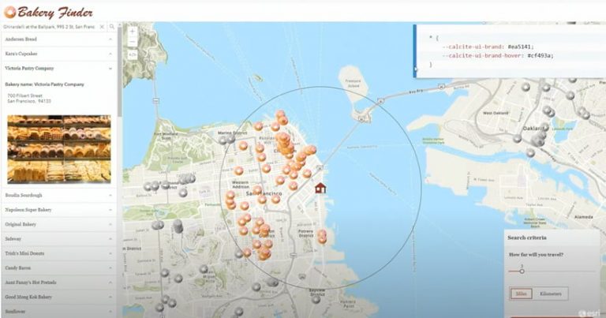Viewport: 606px width, 318px height.
Task: Run the address search magnifier
Action: [112, 27]
